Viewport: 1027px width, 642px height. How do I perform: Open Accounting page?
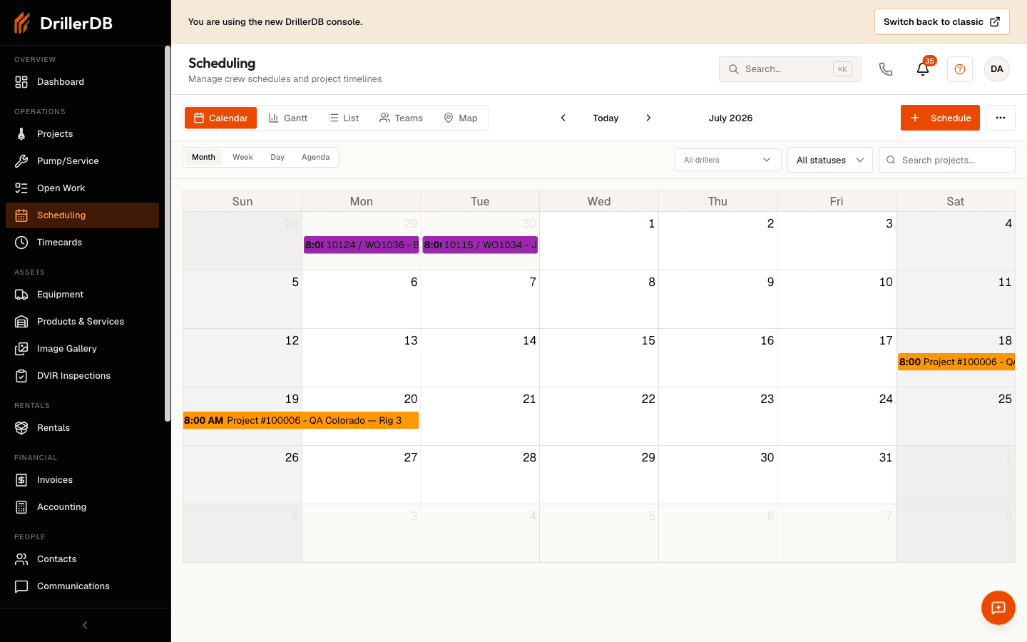pos(82,507)
